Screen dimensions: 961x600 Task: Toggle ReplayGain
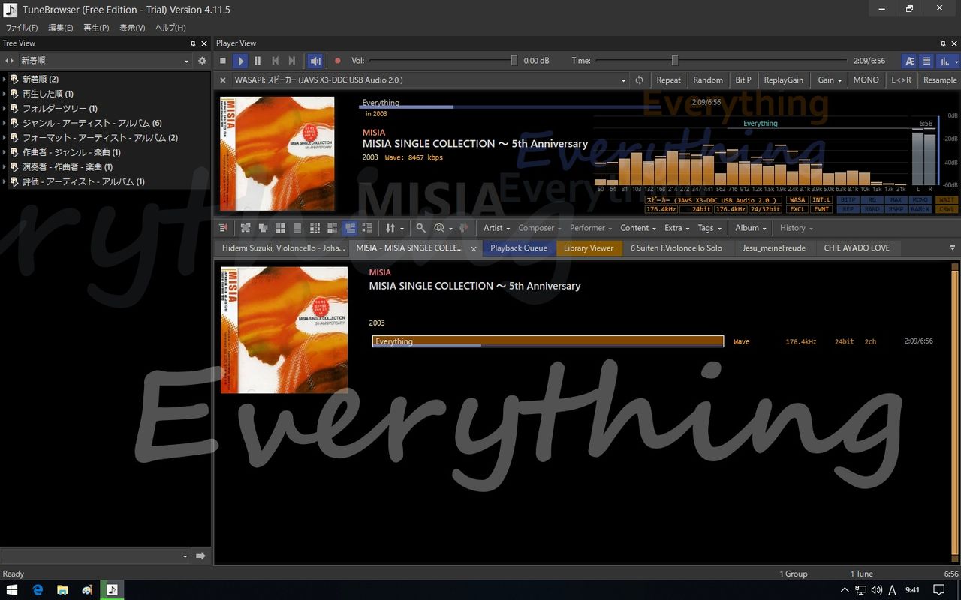pos(783,80)
